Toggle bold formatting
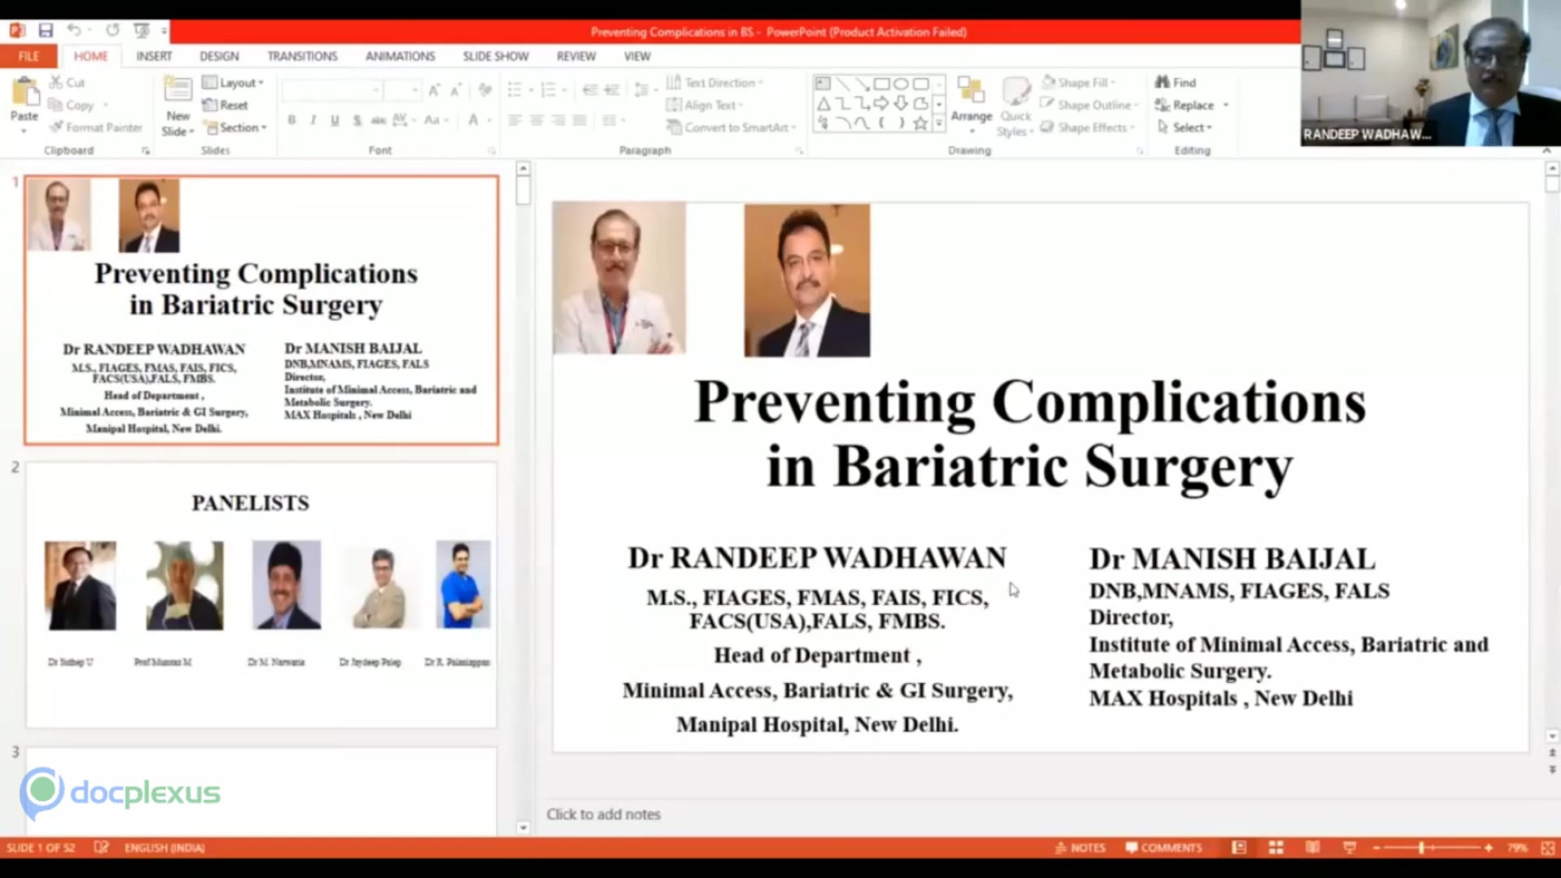The image size is (1561, 878). (x=291, y=120)
